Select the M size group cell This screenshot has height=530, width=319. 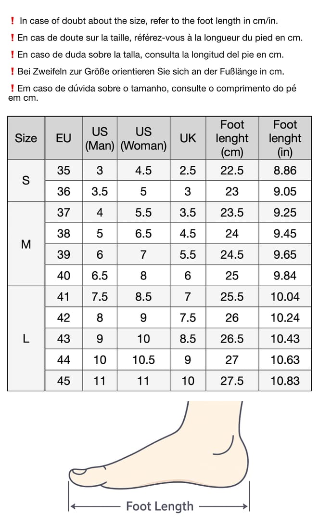coord(26,244)
